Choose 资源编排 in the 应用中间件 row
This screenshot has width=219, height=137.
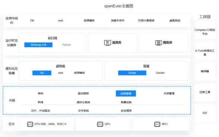[x=89, y=20]
